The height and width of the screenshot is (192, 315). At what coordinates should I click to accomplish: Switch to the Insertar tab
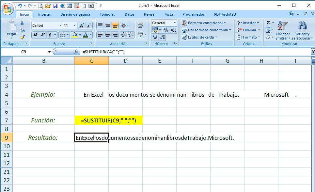45,14
